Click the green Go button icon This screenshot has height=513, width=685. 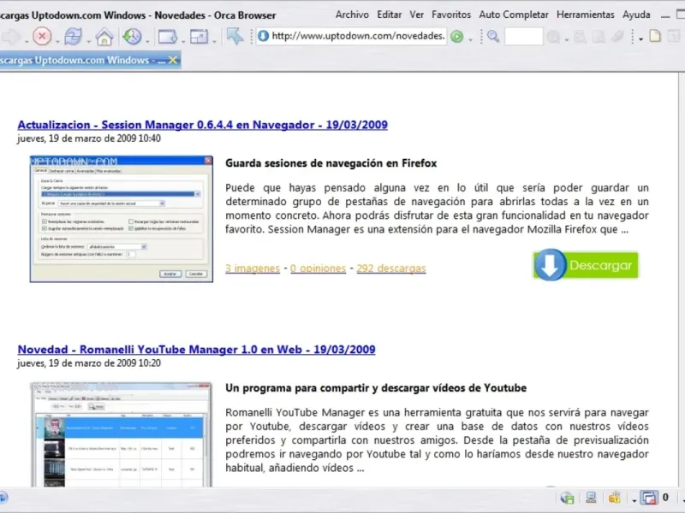[457, 37]
